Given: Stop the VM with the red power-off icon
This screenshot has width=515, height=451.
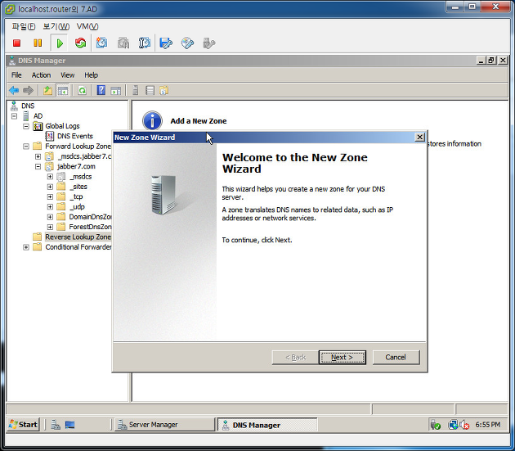Looking at the screenshot, I should 16,43.
